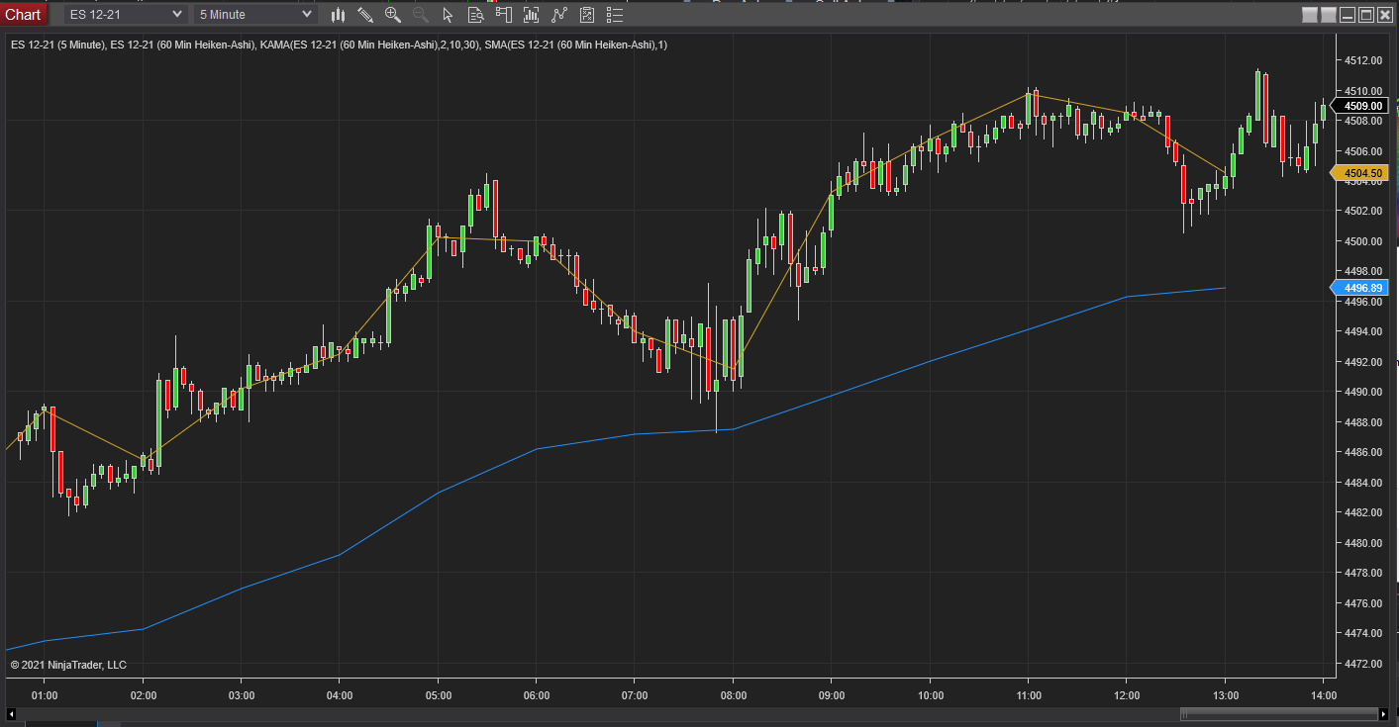Click the zoom in magnifier icon
The image size is (1399, 727).
point(393,15)
